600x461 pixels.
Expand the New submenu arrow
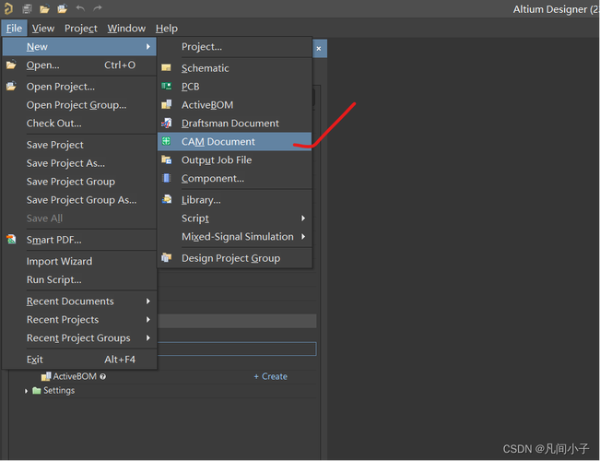tap(148, 46)
